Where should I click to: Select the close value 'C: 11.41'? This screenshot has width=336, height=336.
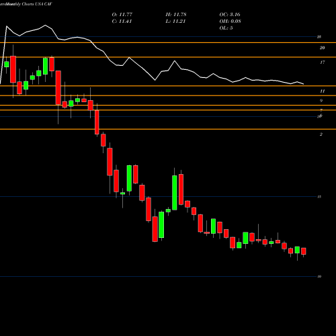coord(122,22)
